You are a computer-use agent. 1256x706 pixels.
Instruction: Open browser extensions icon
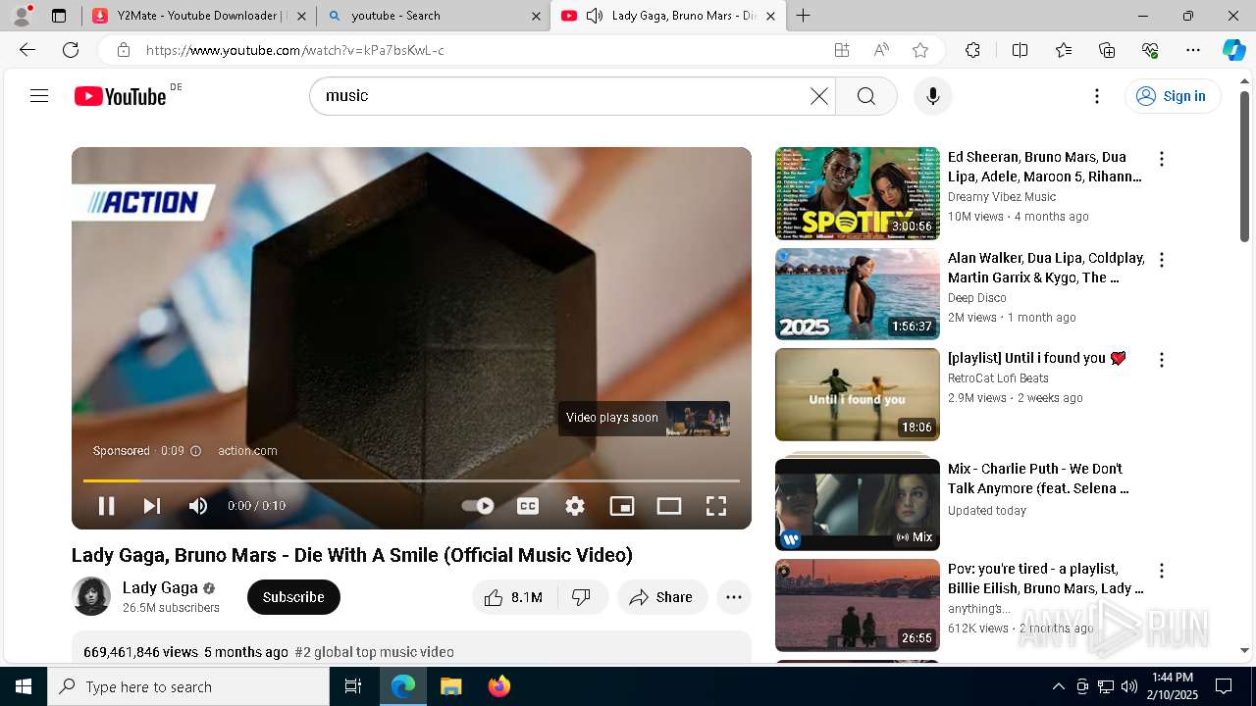(x=972, y=50)
